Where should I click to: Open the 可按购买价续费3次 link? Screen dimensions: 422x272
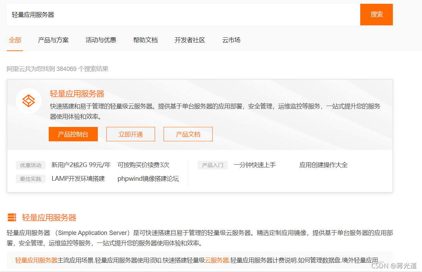tap(143, 165)
